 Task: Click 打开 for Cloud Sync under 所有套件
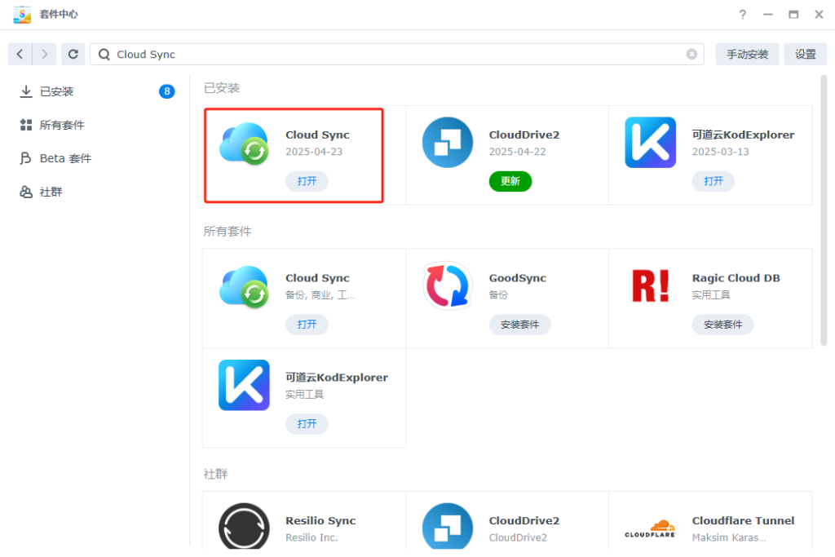click(307, 325)
